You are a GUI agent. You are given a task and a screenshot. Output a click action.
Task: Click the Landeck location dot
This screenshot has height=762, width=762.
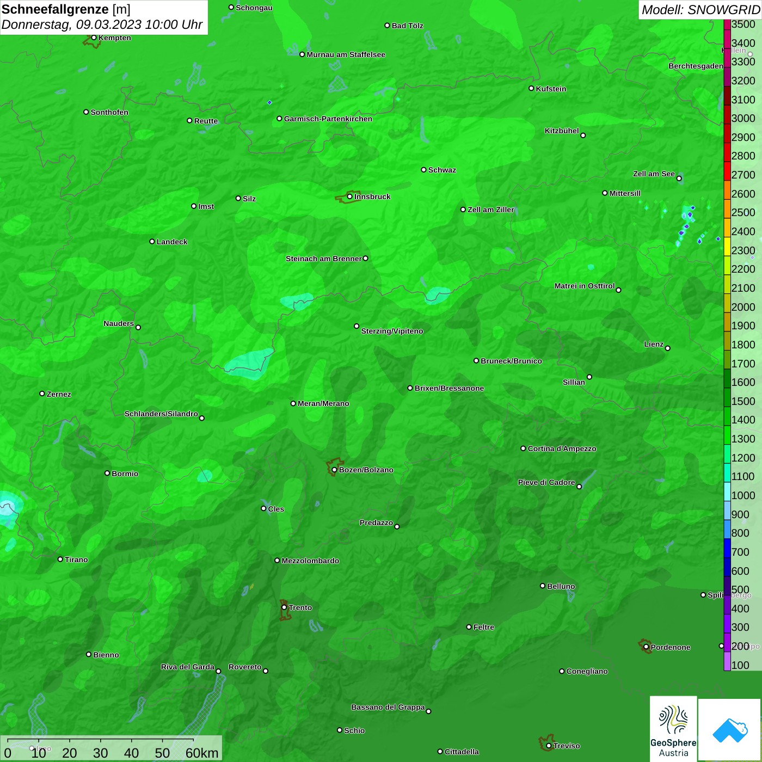click(x=152, y=241)
